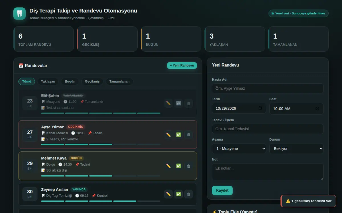
Task: Remove Ayşe Yılmaz's appointment with the trash icon
Action: pos(188,135)
